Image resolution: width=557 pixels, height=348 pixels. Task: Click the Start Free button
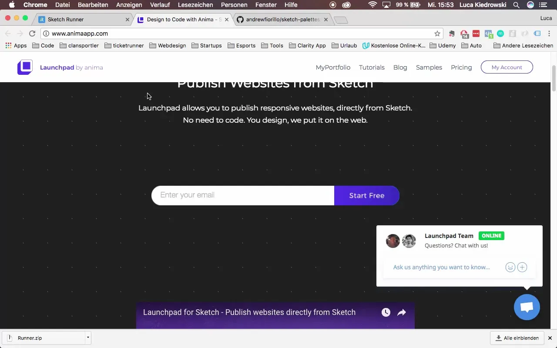367,195
